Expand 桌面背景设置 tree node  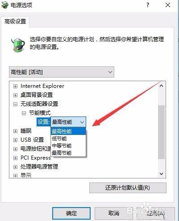pyautogui.click(x=15, y=95)
